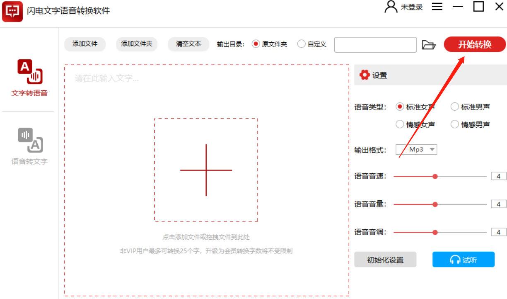Click the settings gear icon 设置
The height and width of the screenshot is (299, 507).
point(365,75)
